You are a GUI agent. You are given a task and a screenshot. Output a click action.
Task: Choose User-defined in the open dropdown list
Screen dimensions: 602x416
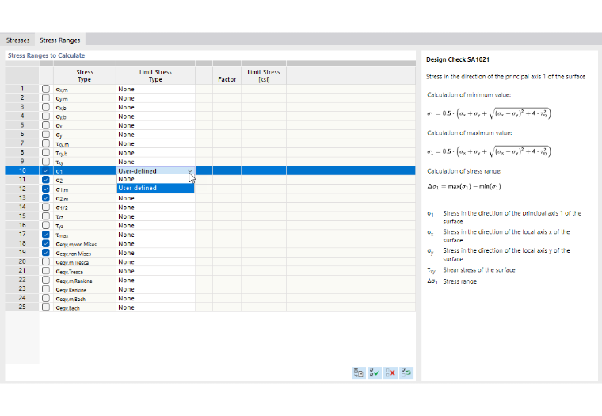pos(155,188)
